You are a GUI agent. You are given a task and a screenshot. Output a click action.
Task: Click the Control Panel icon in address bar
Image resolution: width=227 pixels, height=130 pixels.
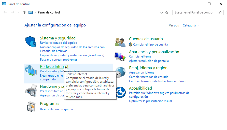point(31,12)
